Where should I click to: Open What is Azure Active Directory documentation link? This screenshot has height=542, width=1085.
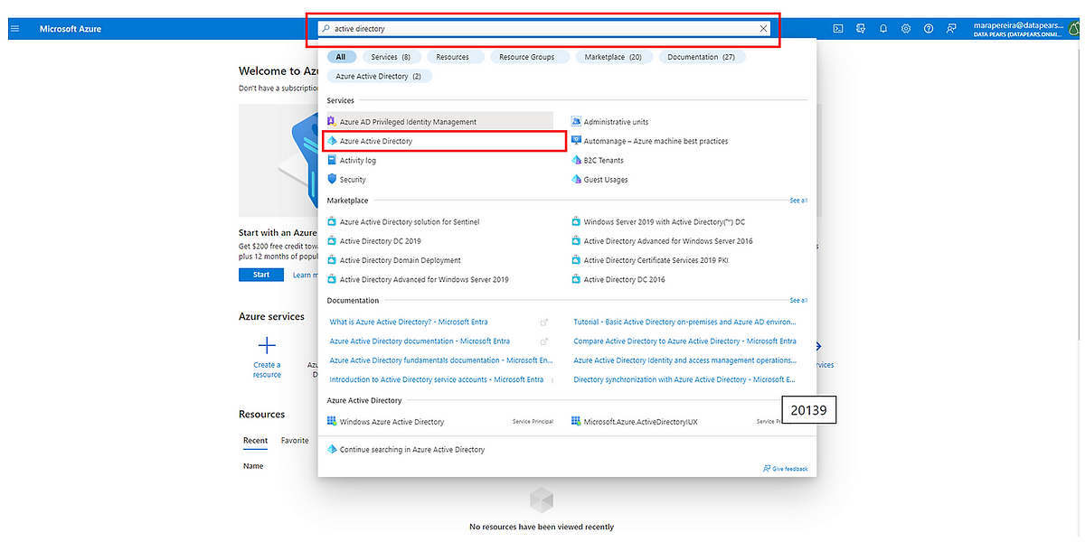coord(410,322)
